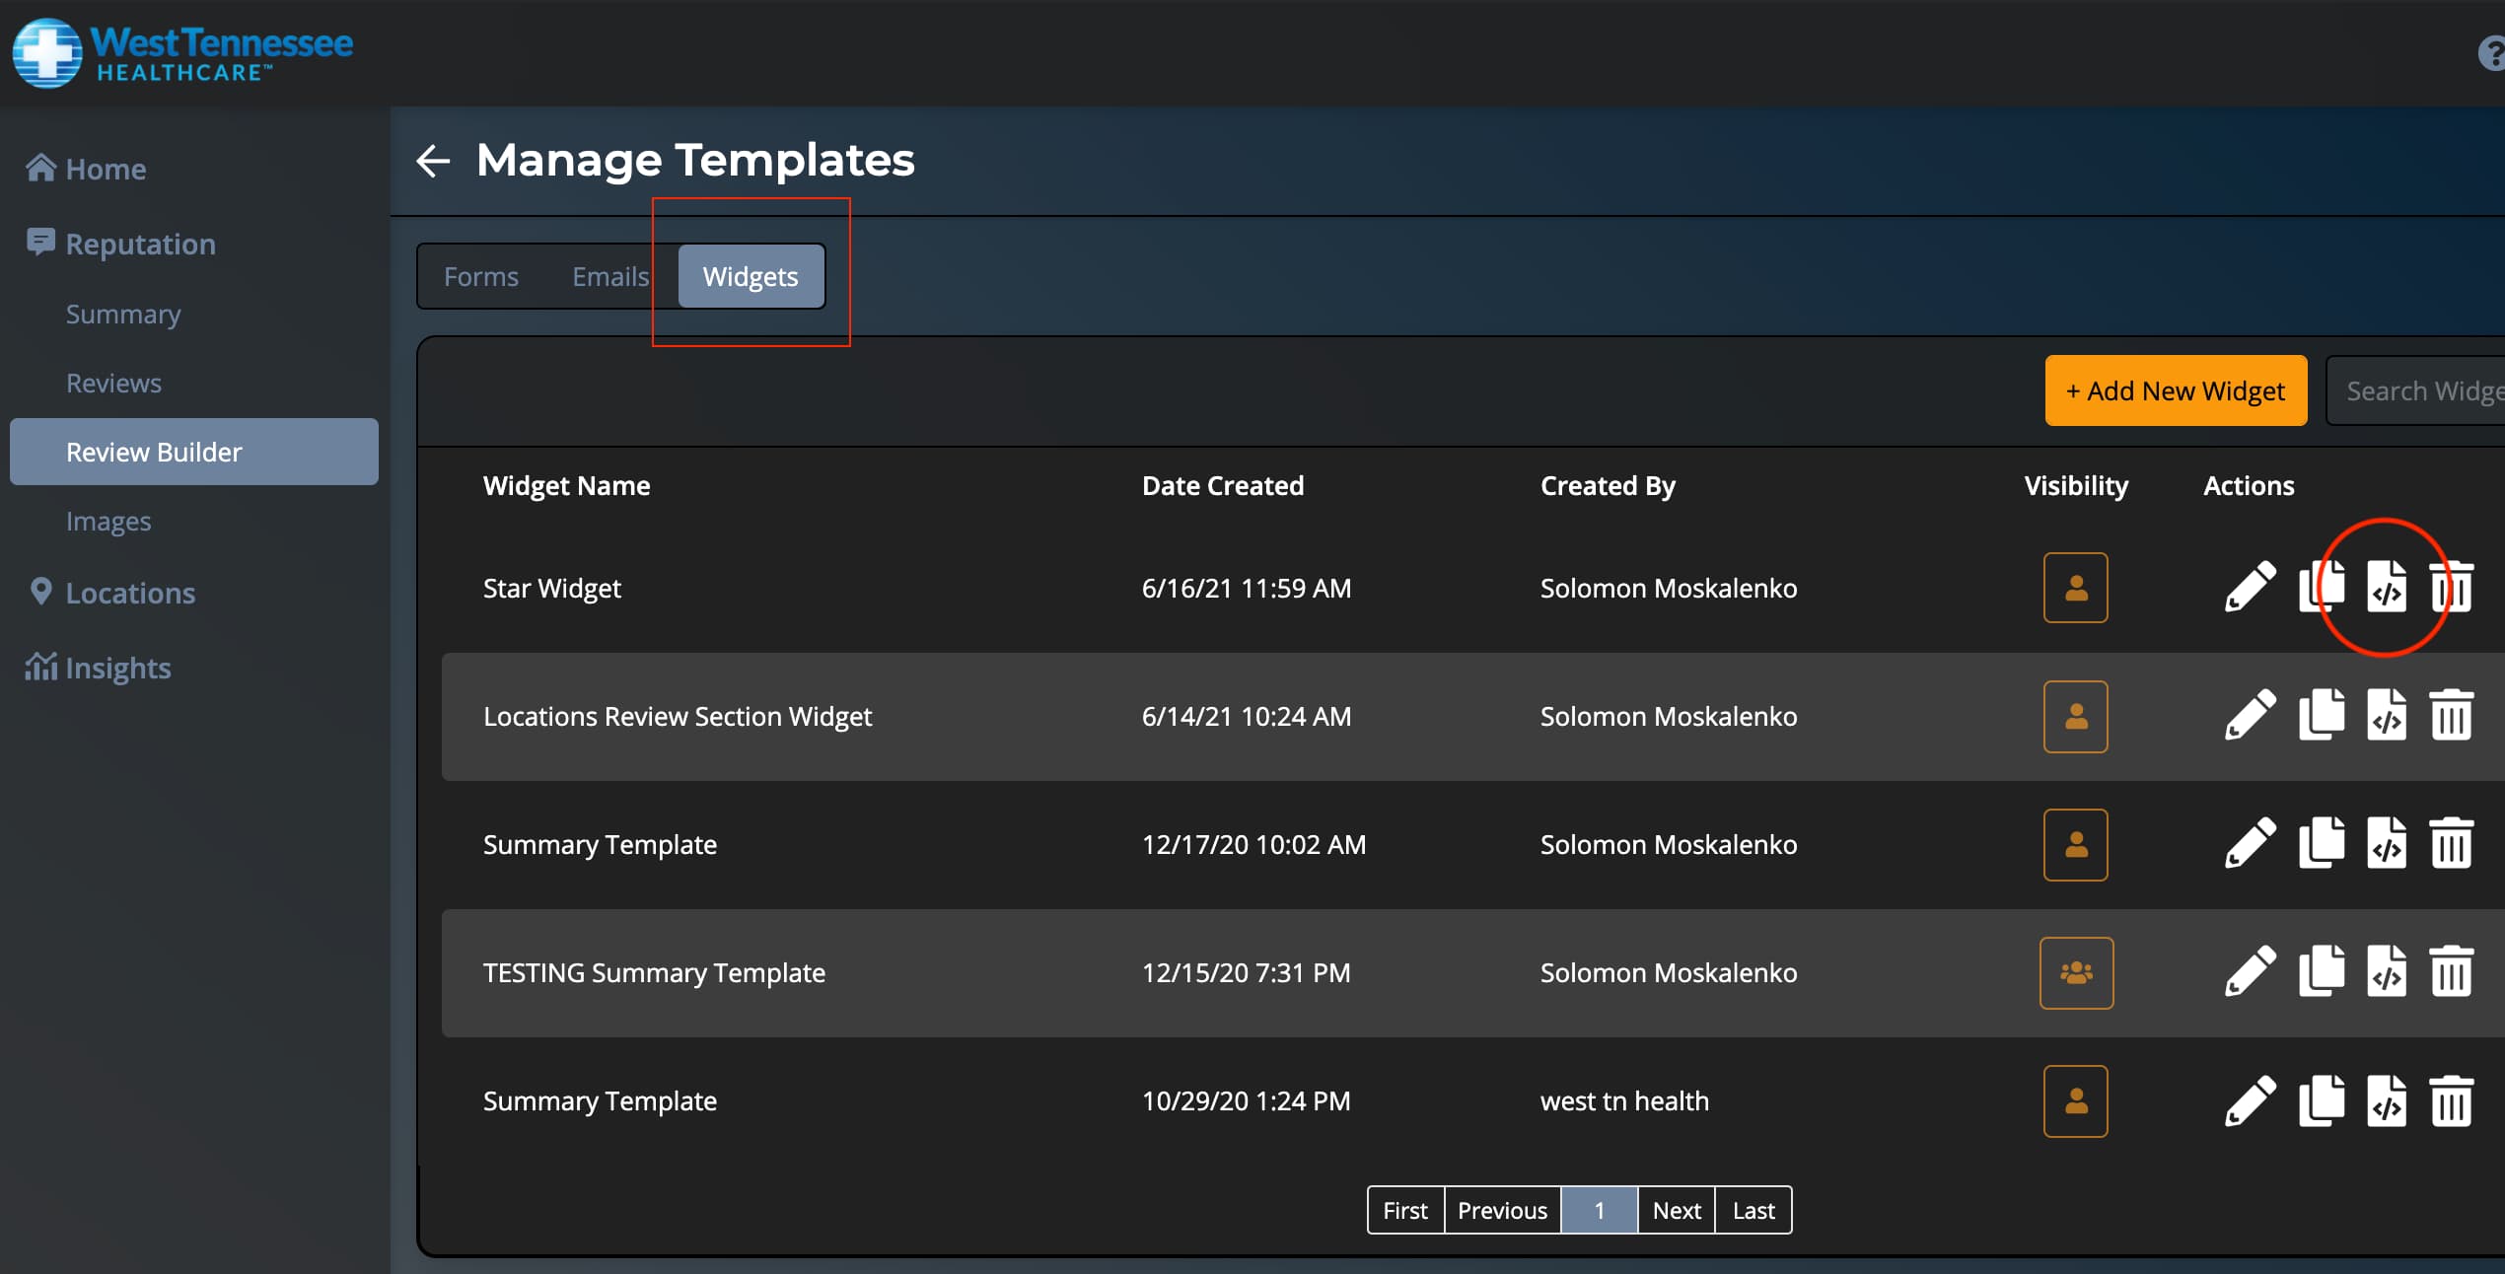The image size is (2505, 1274).
Task: Open Images in the sidebar
Action: coord(108,521)
